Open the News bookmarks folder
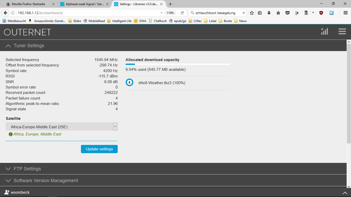Viewport: 351px width, 197px height. pos(240,21)
